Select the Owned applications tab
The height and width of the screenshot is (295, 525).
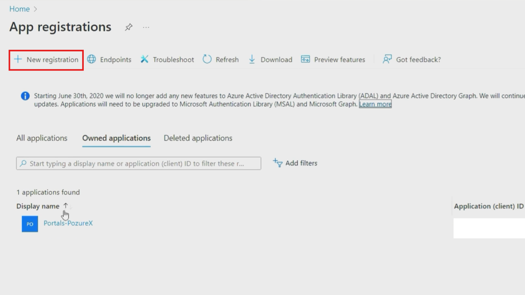pyautogui.click(x=117, y=138)
